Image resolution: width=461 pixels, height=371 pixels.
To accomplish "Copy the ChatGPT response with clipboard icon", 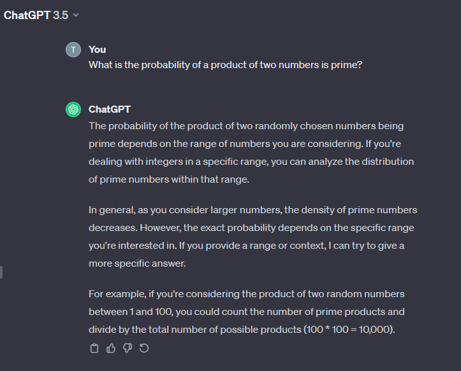I will [x=94, y=348].
